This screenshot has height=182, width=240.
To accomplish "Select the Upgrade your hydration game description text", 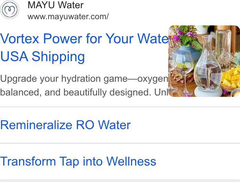I will pyautogui.click(x=84, y=79).
